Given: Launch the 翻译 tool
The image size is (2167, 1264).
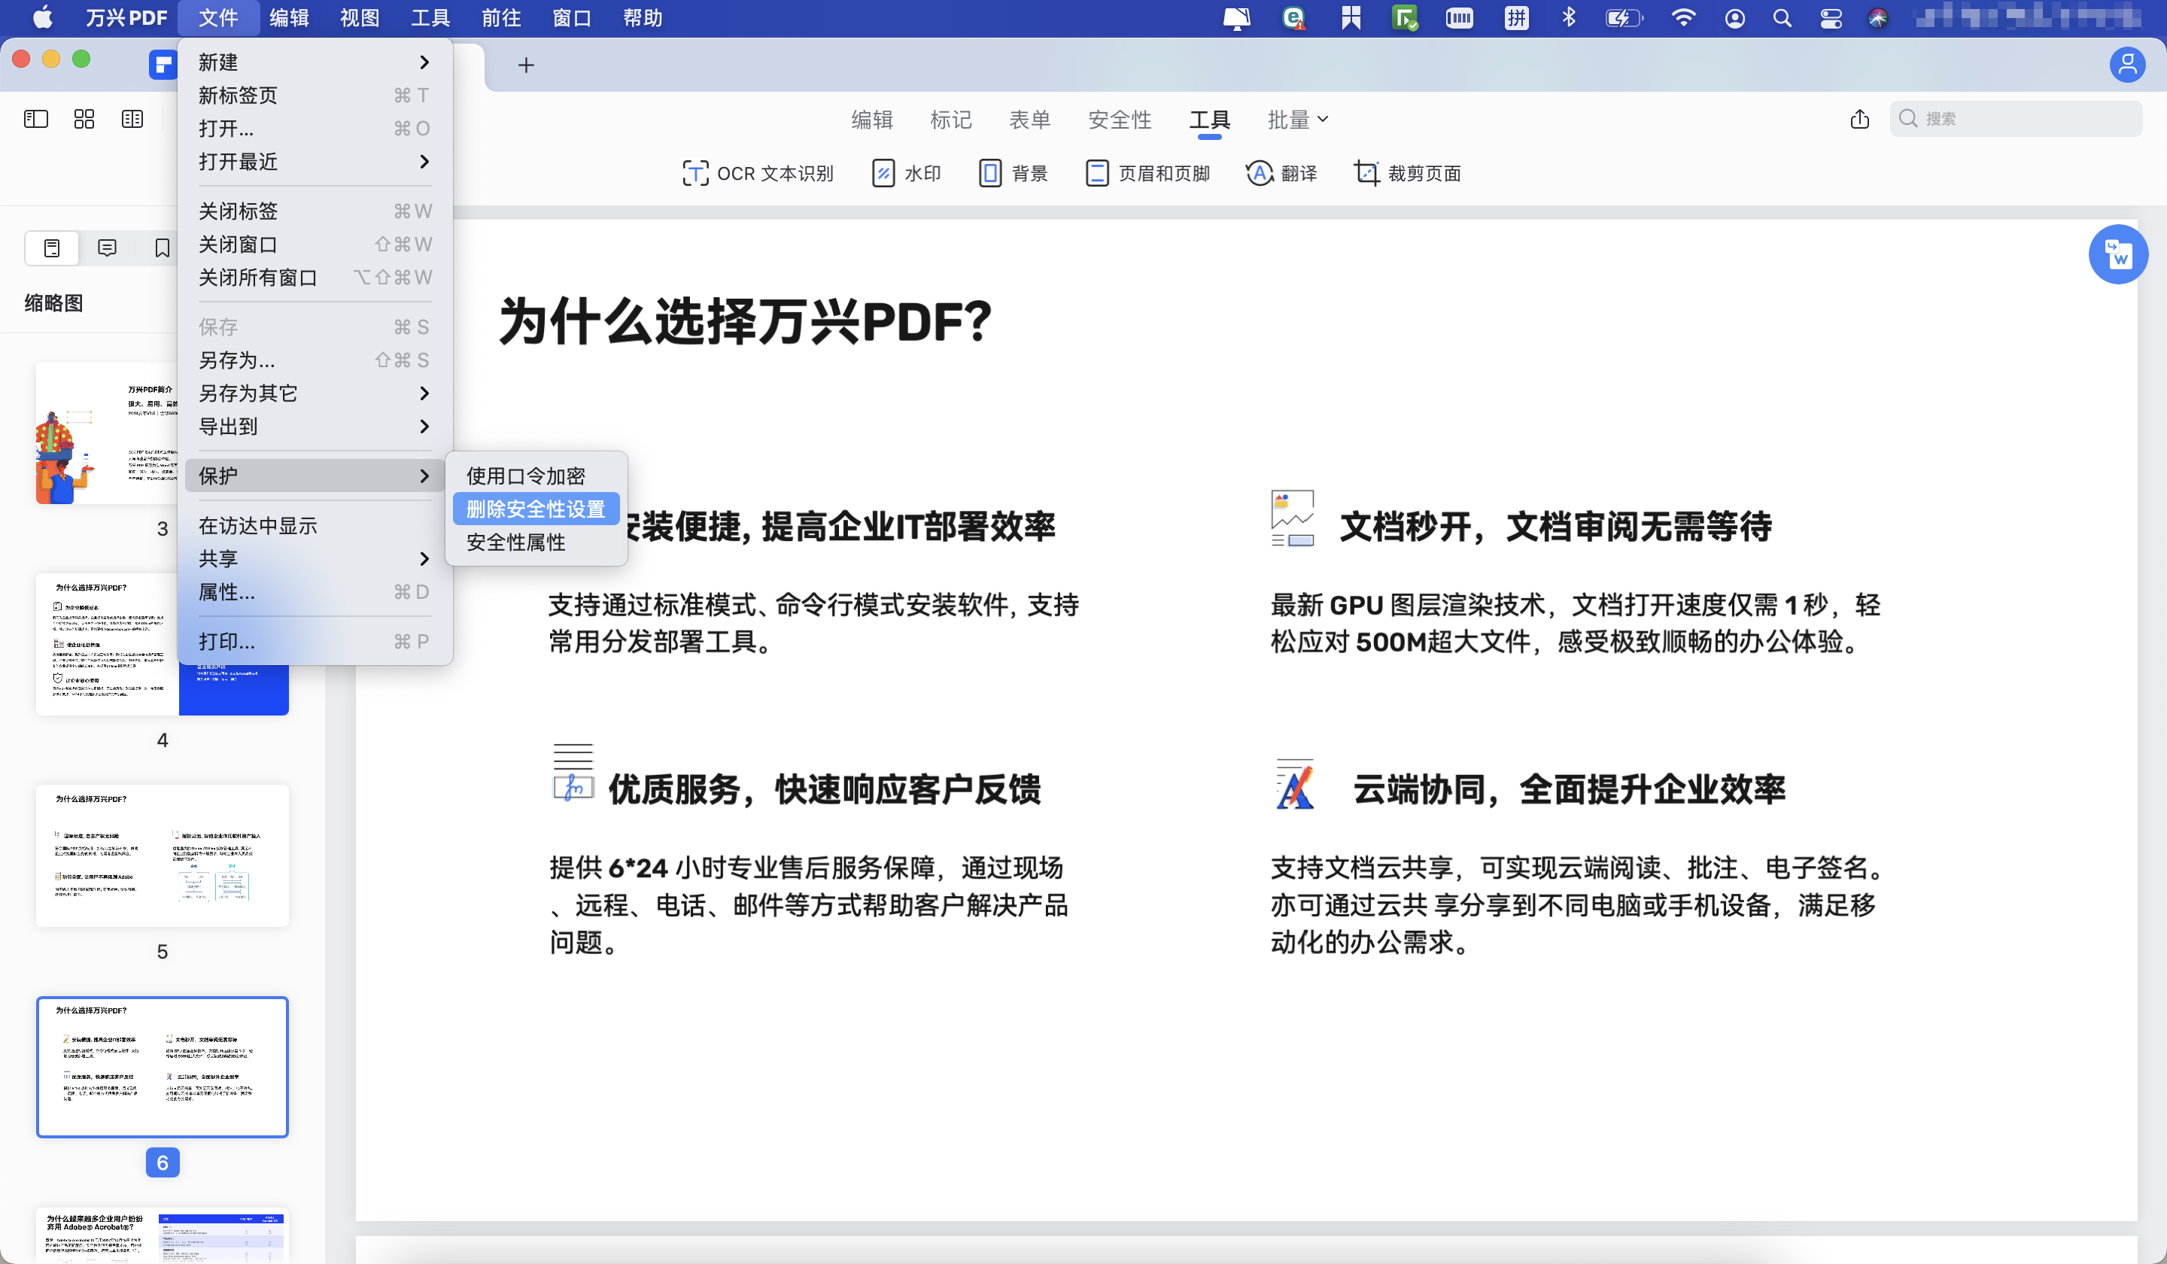Looking at the screenshot, I should tap(1281, 173).
